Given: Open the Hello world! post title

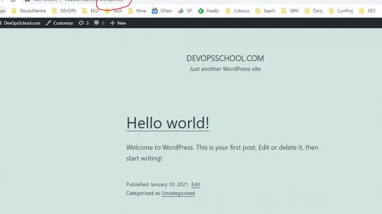Looking at the screenshot, I should click(x=168, y=123).
